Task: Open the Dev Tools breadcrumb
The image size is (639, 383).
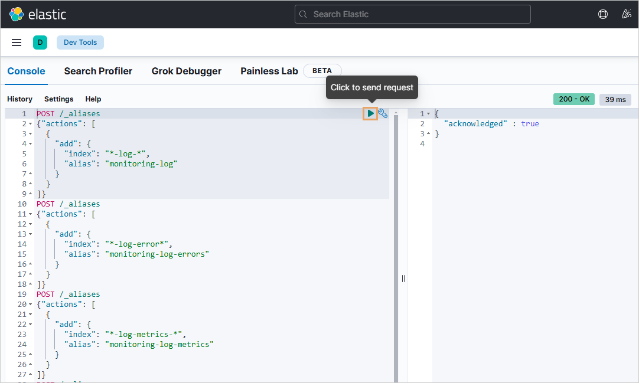Action: (x=80, y=42)
